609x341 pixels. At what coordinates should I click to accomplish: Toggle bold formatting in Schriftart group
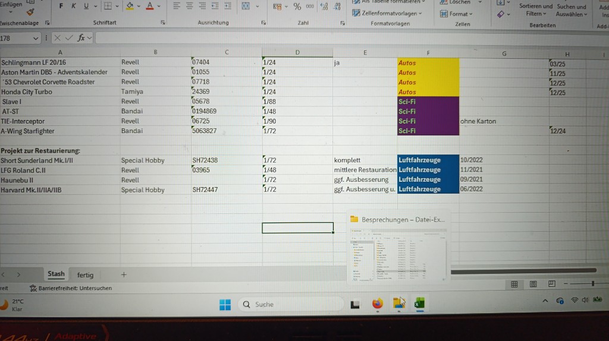tap(61, 6)
